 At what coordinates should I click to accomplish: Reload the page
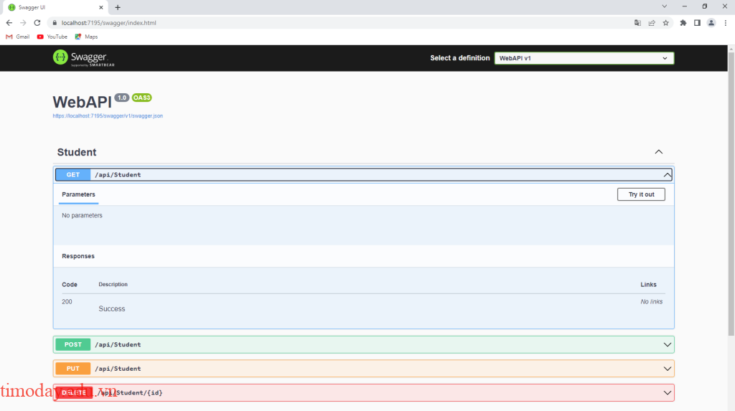pyautogui.click(x=37, y=23)
